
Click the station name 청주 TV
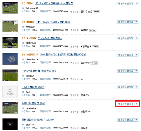click(x=85, y=95)
